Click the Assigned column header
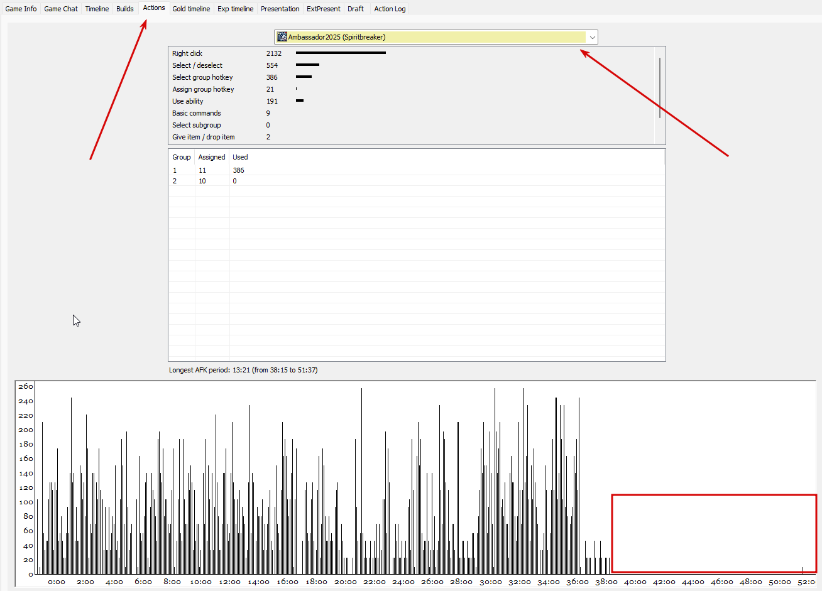This screenshot has width=822, height=591. tap(212, 157)
